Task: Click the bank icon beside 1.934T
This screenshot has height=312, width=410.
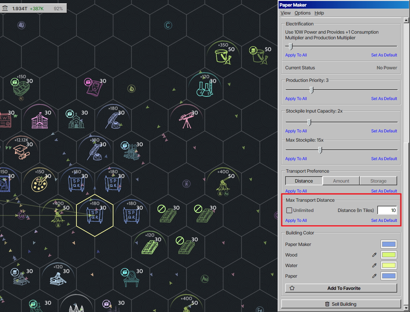Action: (5, 8)
